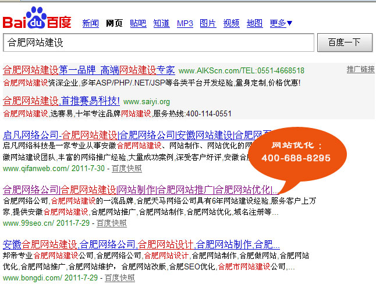Go to the 知道 tab
The width and height of the screenshot is (376, 288).
pyautogui.click(x=161, y=23)
